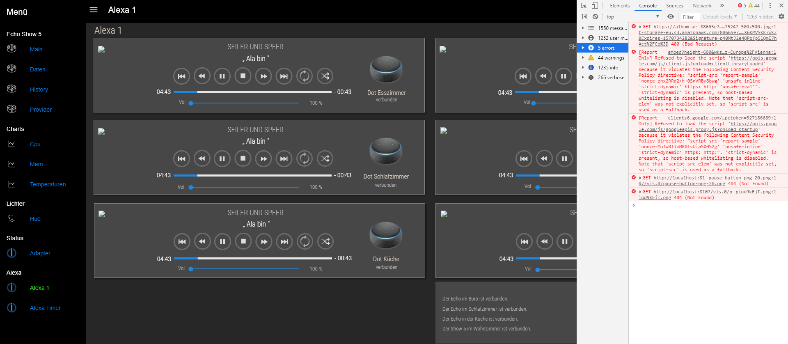788x344 pixels.
Task: Toggle shuffle on Dot Küche player
Action: 325,241
